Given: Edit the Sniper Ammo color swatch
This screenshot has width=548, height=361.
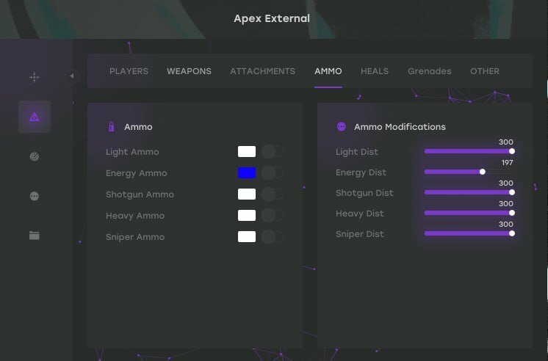Looking at the screenshot, I should [x=247, y=237].
